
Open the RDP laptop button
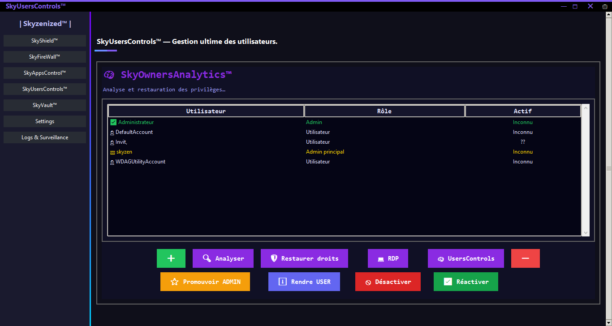(388, 258)
